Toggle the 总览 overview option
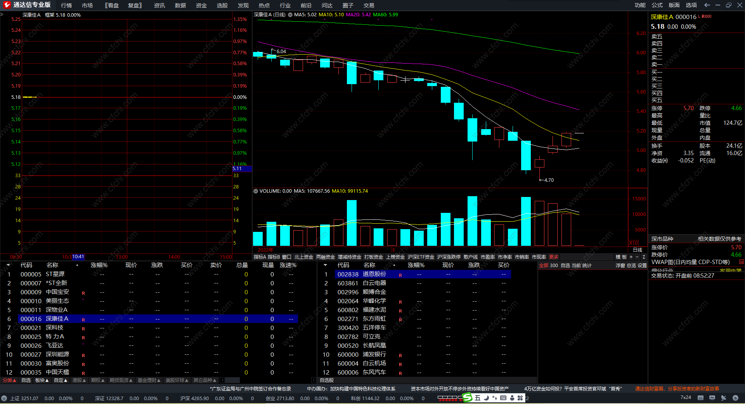The image size is (745, 404). [x=631, y=266]
